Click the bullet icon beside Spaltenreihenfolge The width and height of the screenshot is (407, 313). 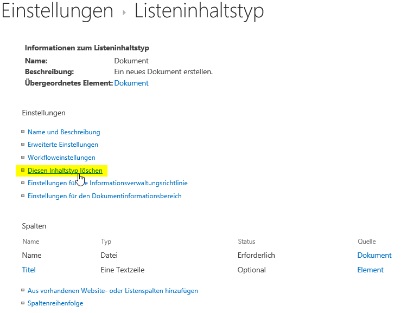coord(23,303)
